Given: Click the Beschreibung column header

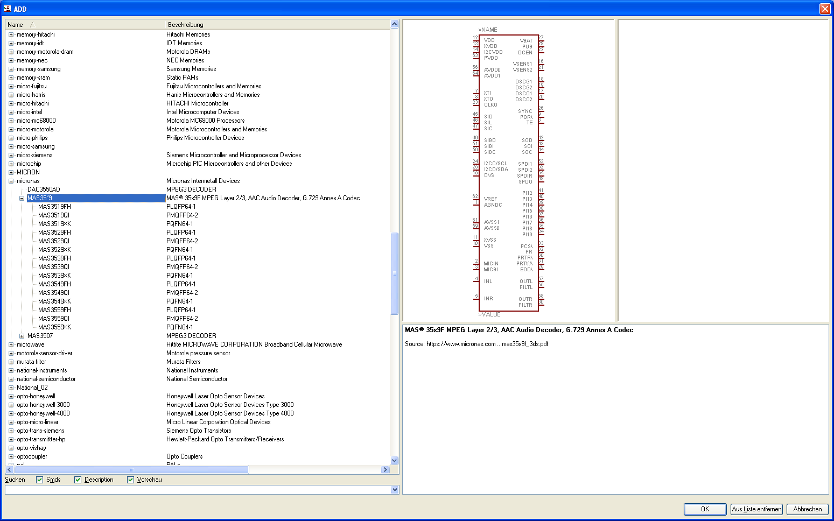Looking at the screenshot, I should 277,25.
